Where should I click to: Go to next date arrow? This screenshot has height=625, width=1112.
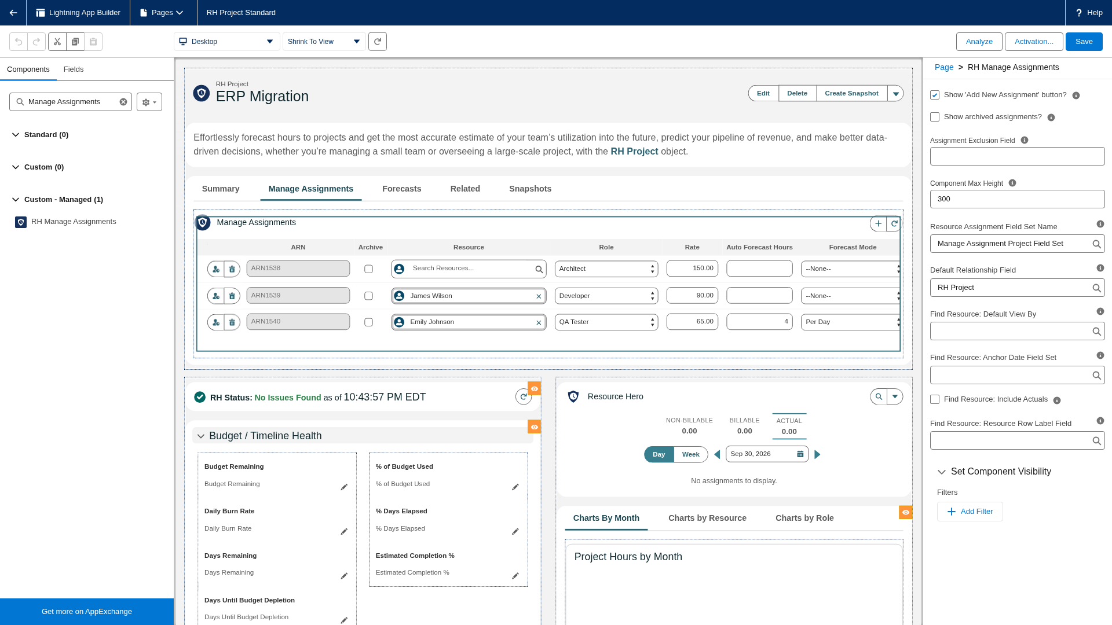[817, 454]
